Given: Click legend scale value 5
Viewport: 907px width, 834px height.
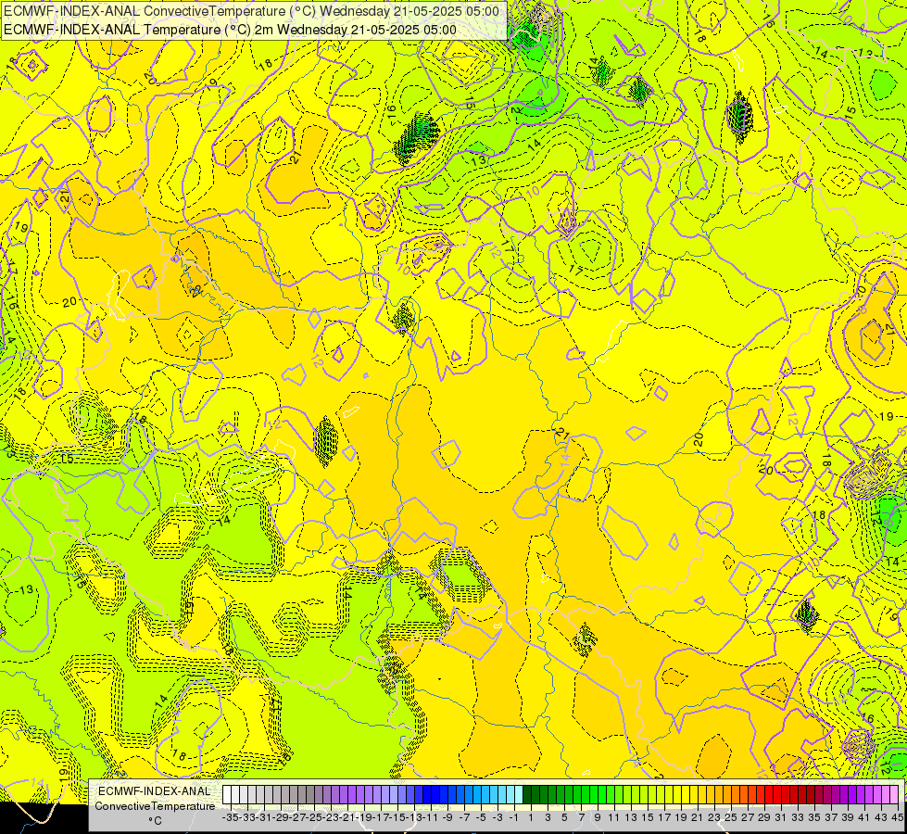Looking at the screenshot, I should [x=564, y=817].
